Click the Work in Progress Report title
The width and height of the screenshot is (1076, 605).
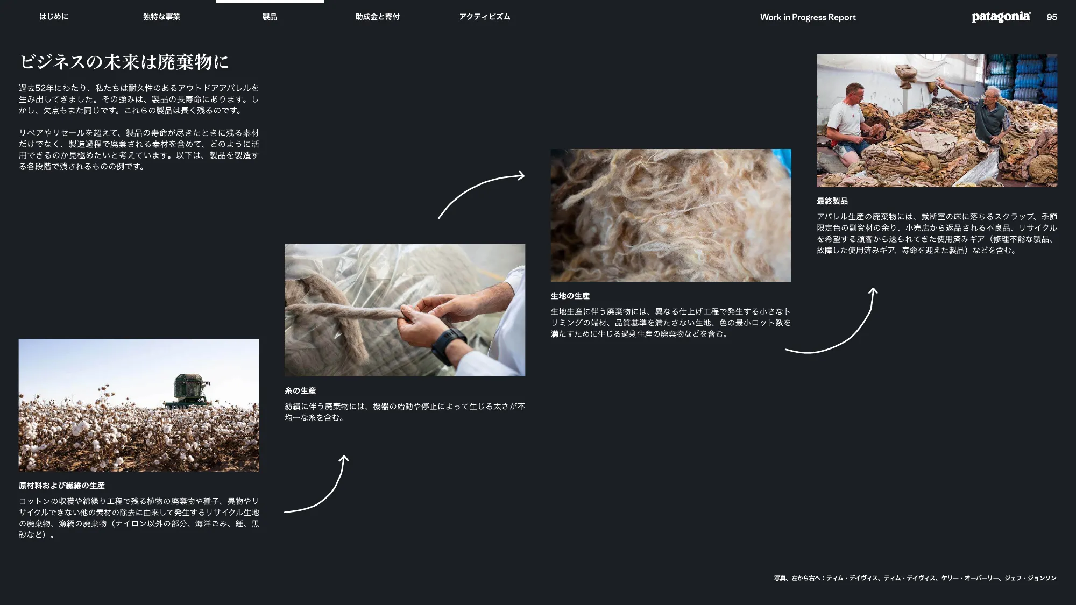[x=808, y=17]
